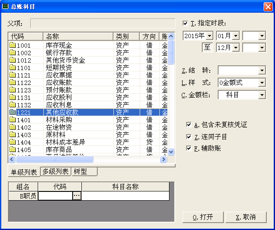The image size is (275, 230).
Task: Open the ellipsis lookup button for B职员
Action: coord(77,196)
